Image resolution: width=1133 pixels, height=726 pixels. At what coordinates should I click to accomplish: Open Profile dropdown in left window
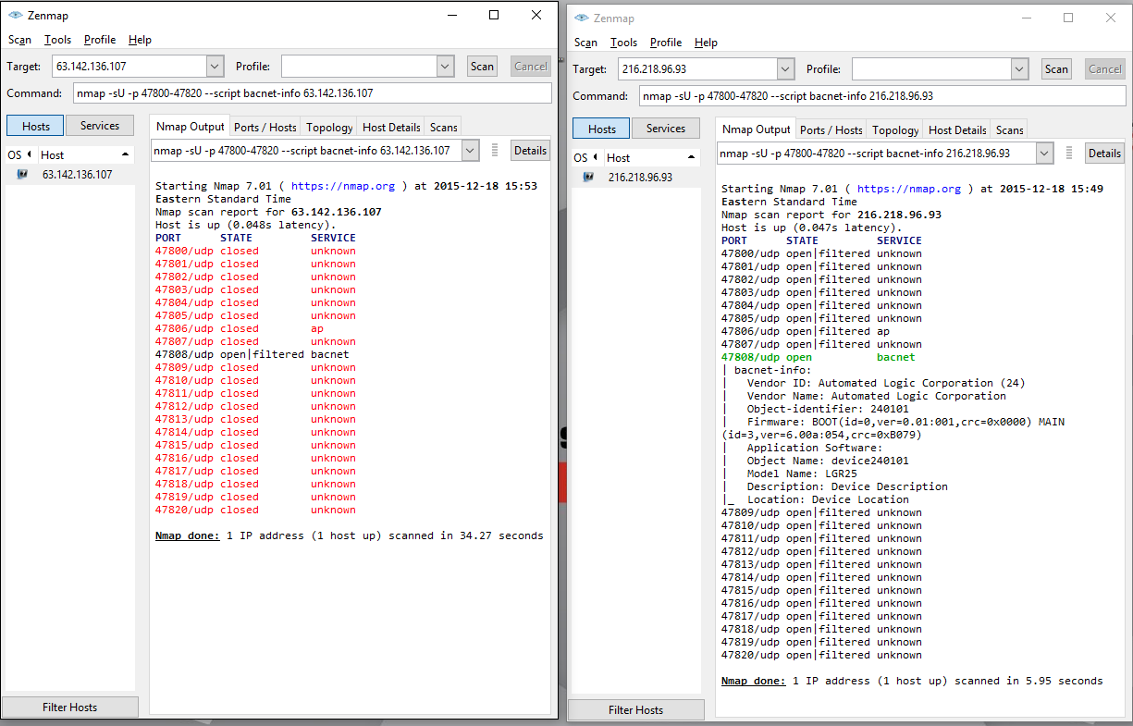[446, 67]
